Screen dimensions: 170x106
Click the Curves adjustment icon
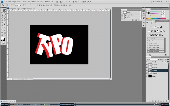(158, 27)
